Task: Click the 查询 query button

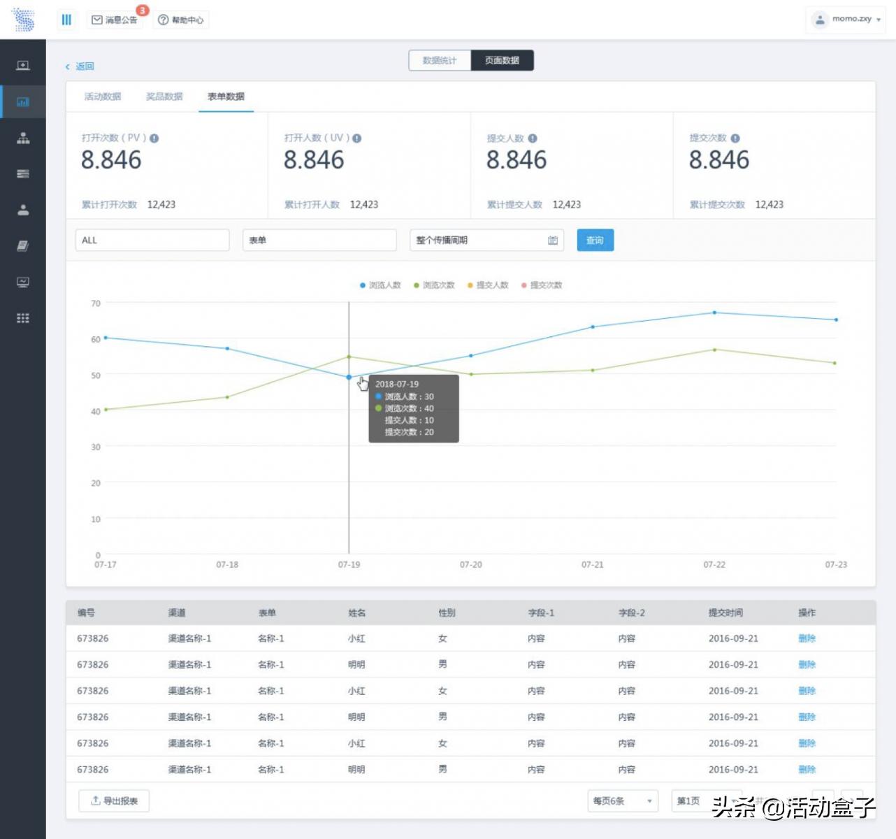Action: [595, 240]
